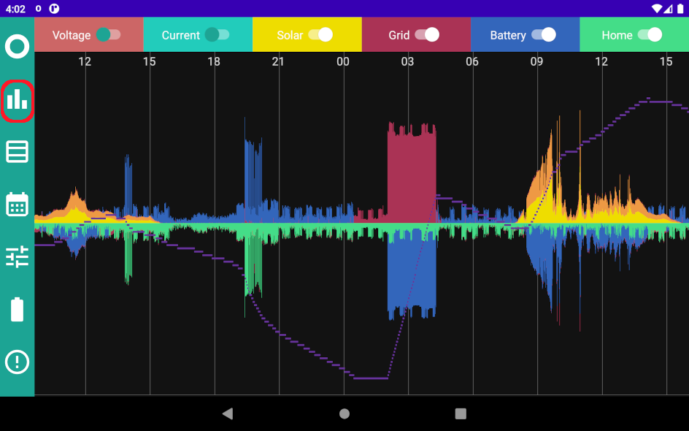The image size is (689, 431).
Task: Click the Home label
Action: pos(617,35)
